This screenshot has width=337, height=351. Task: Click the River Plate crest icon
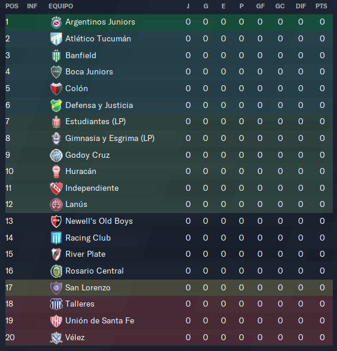(56, 254)
